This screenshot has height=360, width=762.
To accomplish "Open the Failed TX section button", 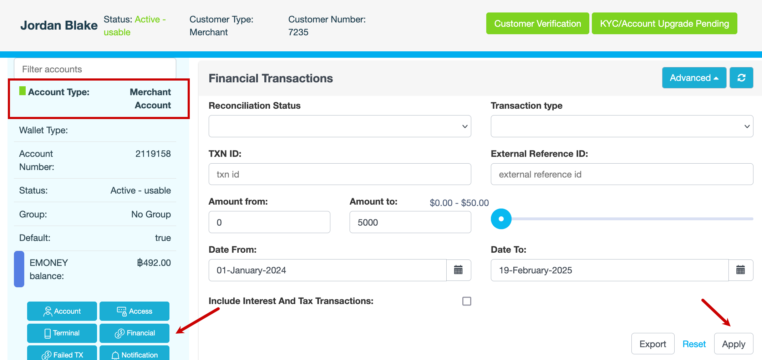I will 62,354.
